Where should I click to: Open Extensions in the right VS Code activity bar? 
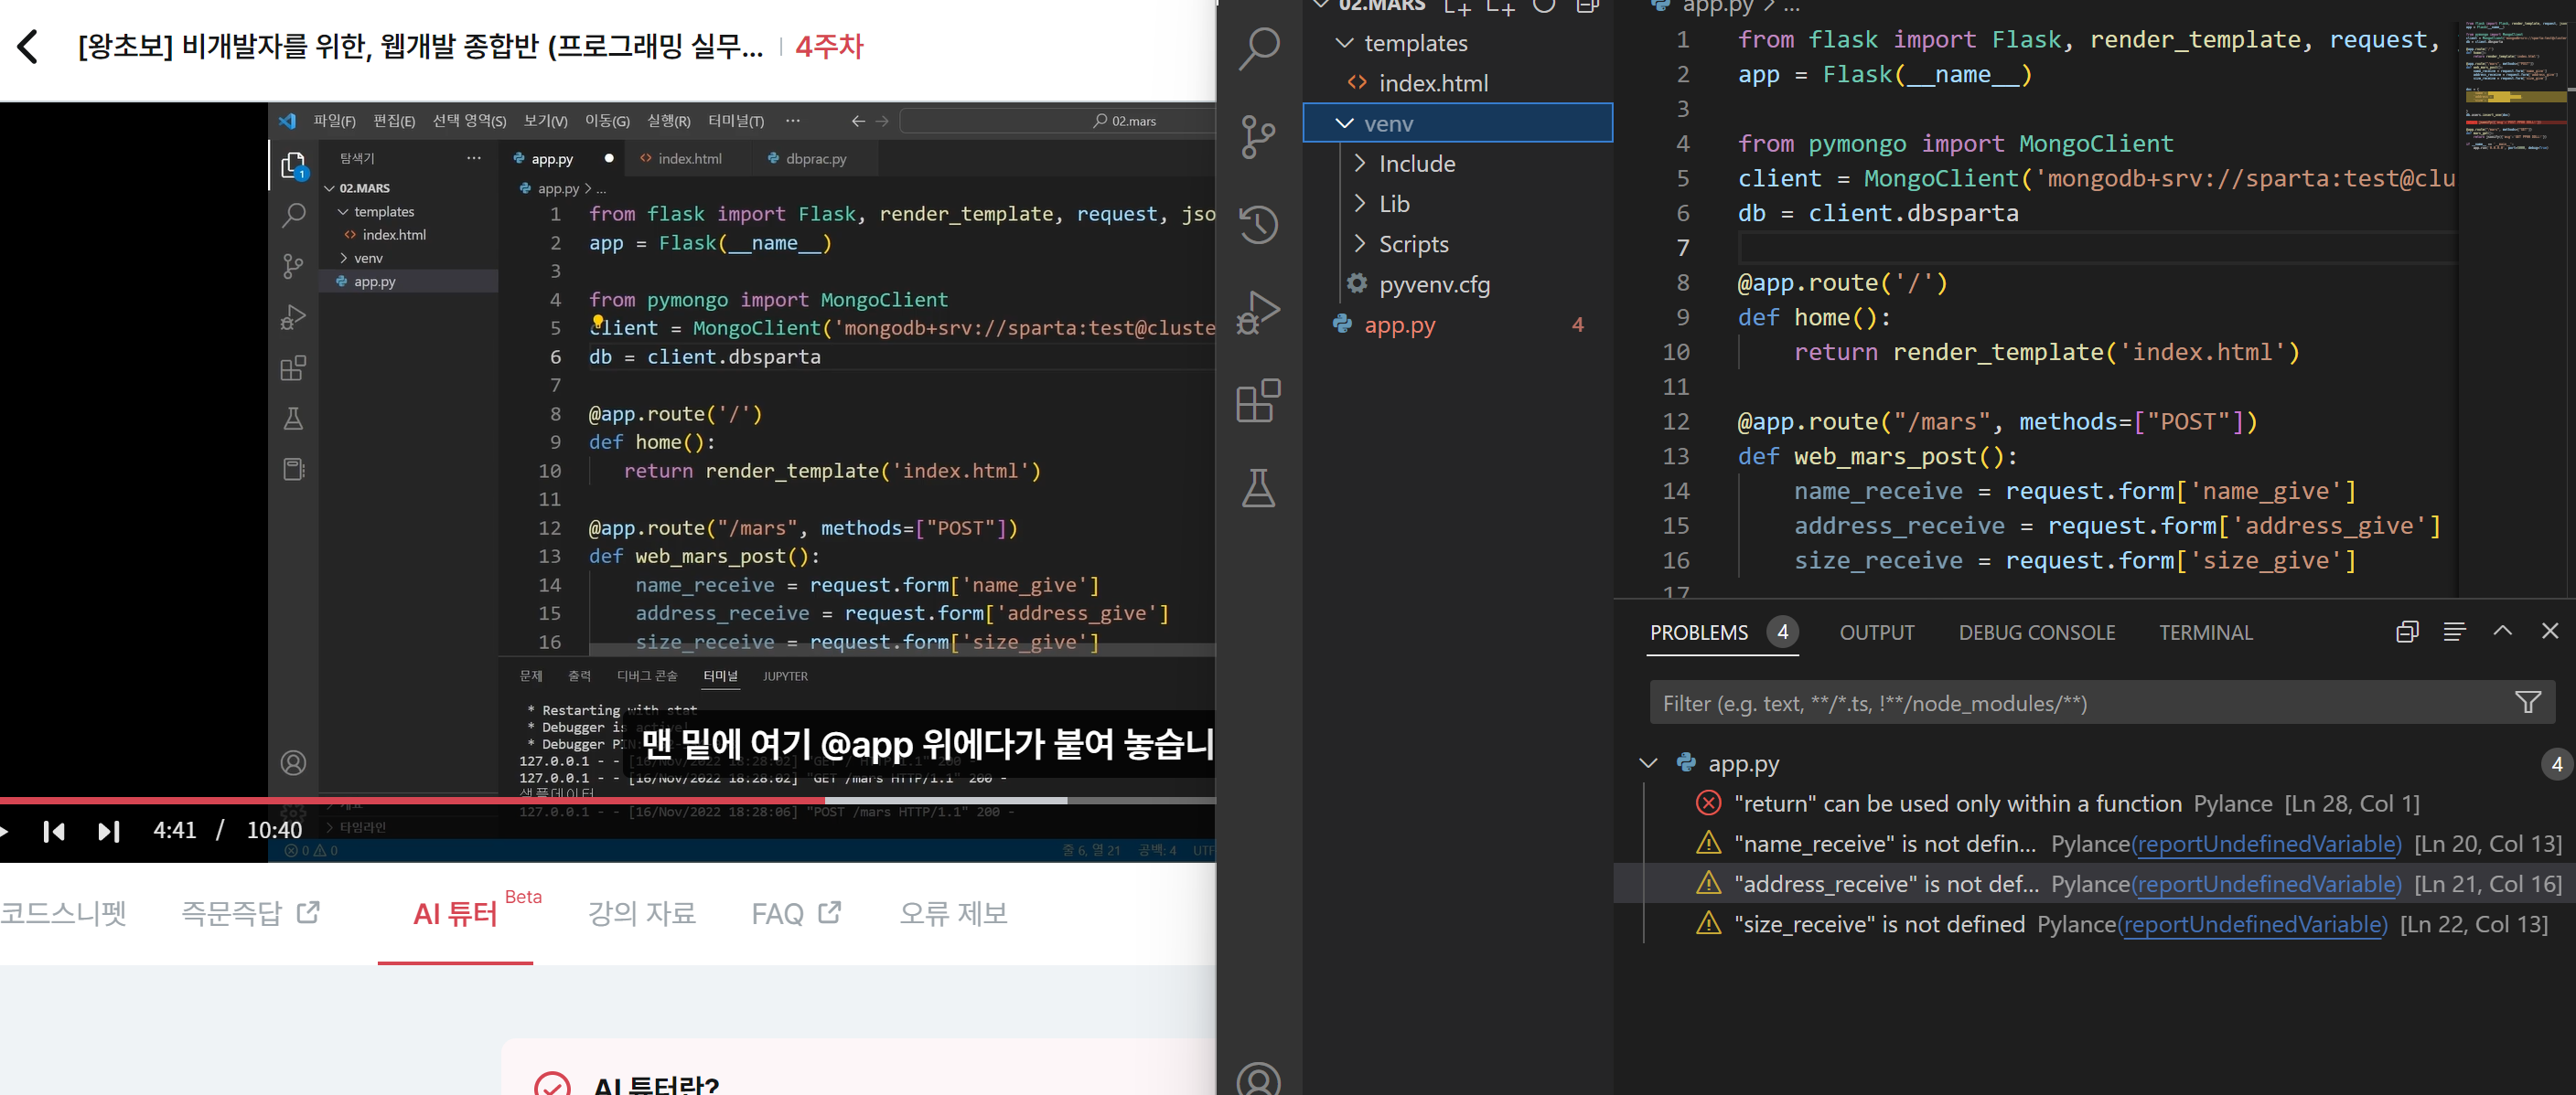(x=1258, y=399)
